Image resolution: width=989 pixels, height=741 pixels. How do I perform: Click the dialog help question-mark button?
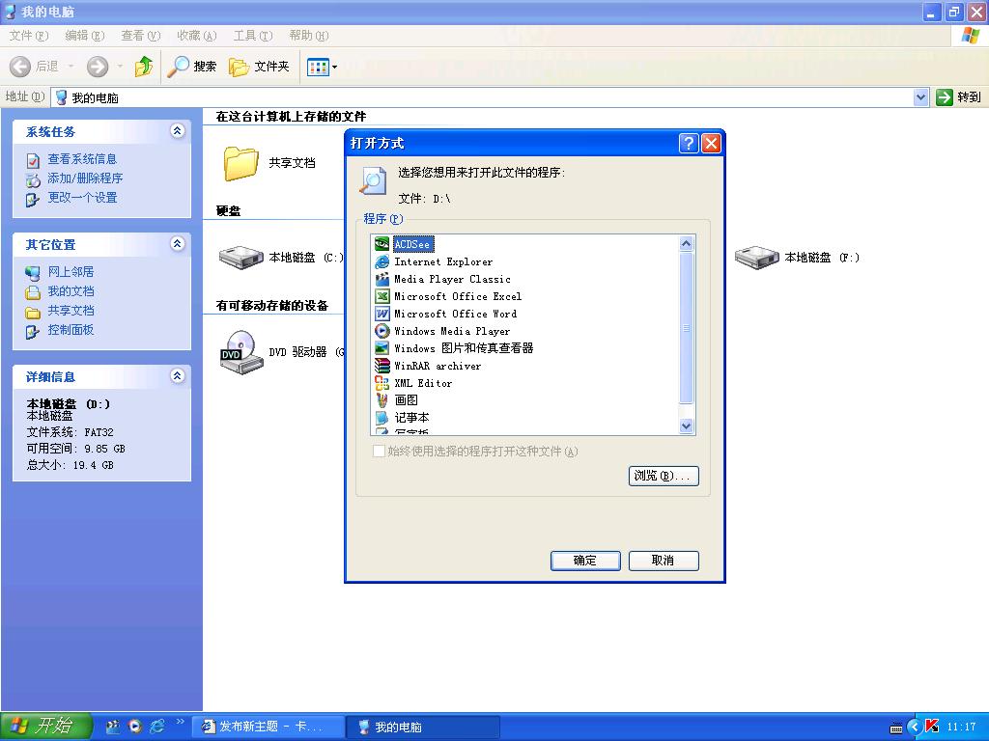click(x=688, y=144)
